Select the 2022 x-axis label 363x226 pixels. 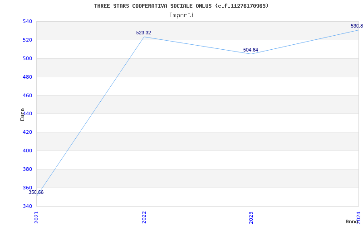144,218
